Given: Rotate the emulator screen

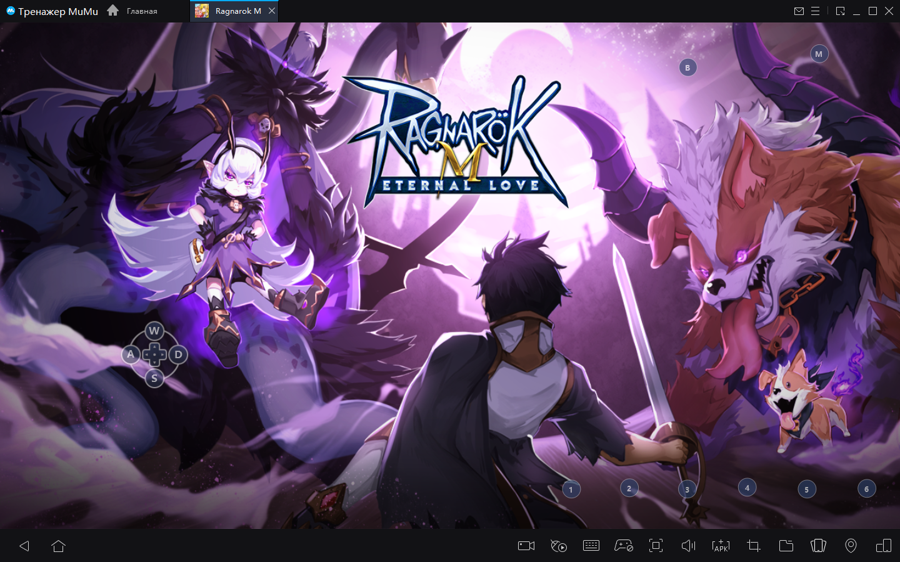Looking at the screenshot, I should coord(818,546).
